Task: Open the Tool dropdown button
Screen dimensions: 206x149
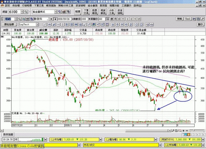Action: (188, 19)
